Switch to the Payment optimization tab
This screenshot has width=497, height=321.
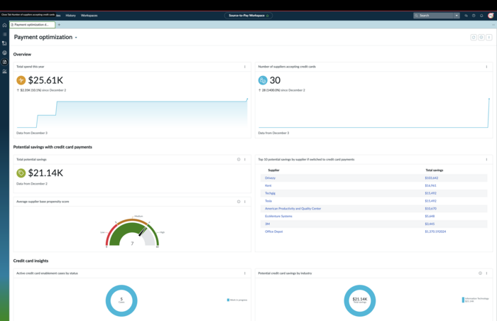pyautogui.click(x=32, y=25)
